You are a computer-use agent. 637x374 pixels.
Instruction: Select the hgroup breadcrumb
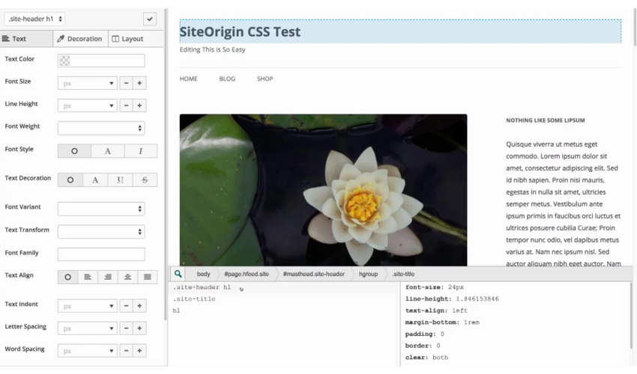pos(368,274)
